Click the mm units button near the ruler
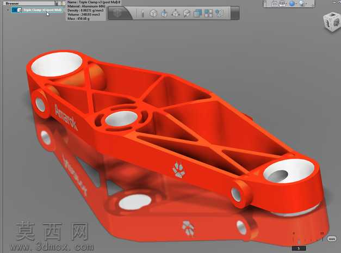Screen dimensions: 341x253 pyautogui.click(x=332, y=239)
